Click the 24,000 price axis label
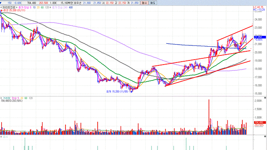267x150 pixels. (x=258, y=20)
